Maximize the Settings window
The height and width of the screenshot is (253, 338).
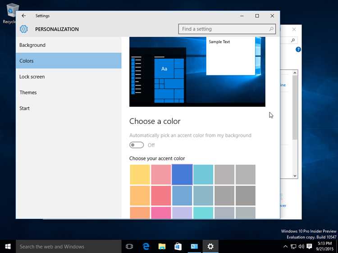(x=257, y=16)
